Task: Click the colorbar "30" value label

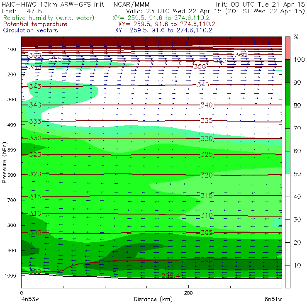Action: pos(297,219)
